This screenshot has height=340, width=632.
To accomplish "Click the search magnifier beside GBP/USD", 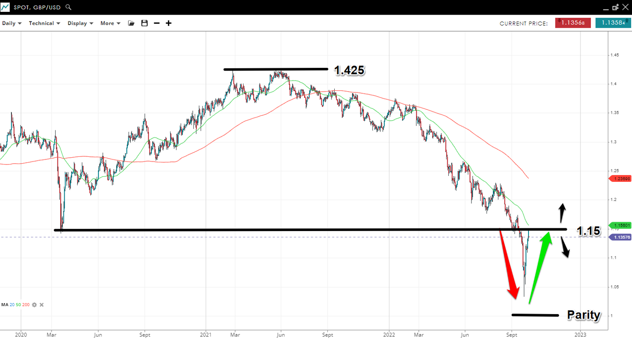I will [x=68, y=7].
